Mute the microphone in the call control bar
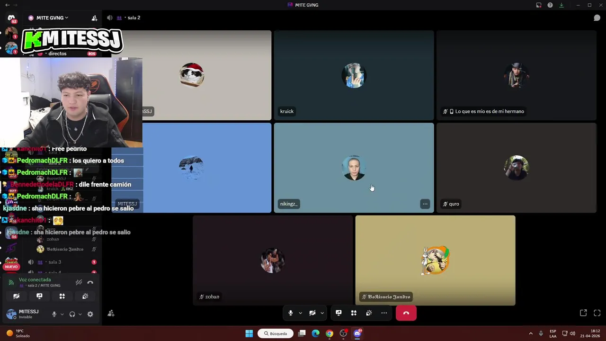 [291, 313]
